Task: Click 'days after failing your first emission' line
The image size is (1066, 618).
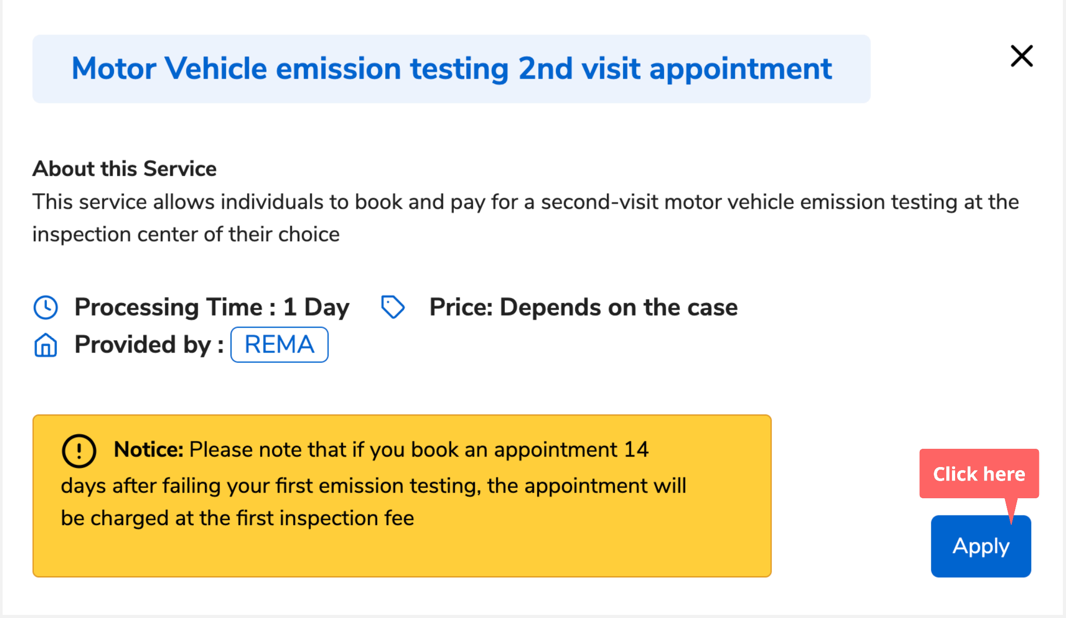Action: 373,486
